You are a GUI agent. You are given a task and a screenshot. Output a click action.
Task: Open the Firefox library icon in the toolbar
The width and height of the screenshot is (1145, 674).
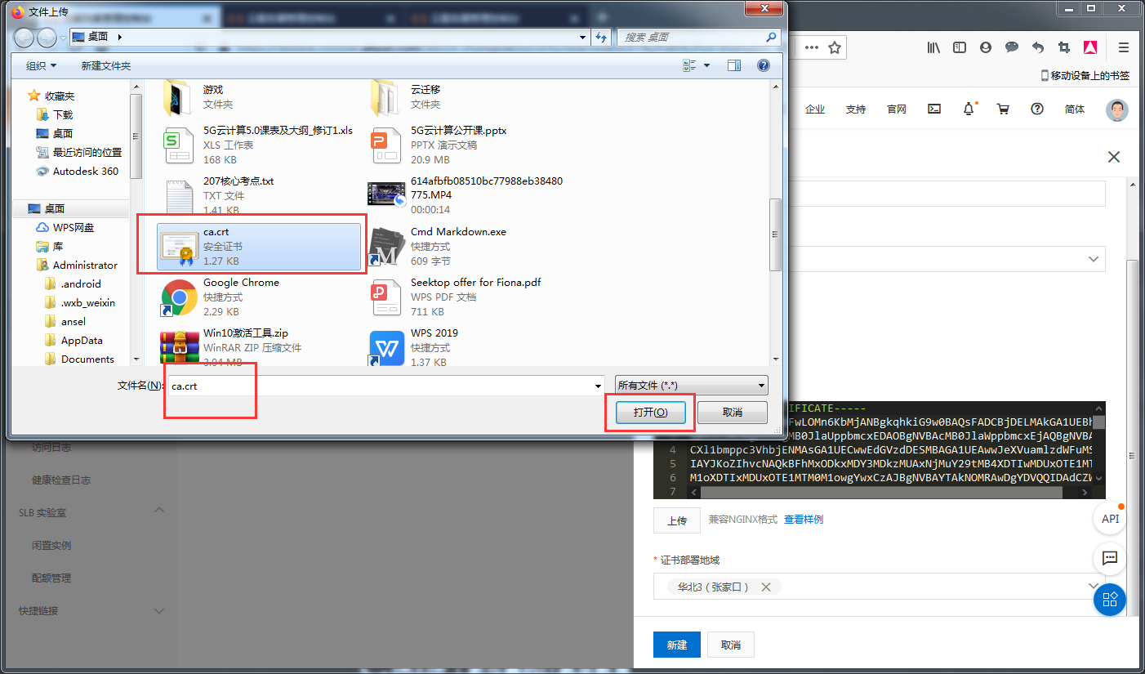pos(933,47)
